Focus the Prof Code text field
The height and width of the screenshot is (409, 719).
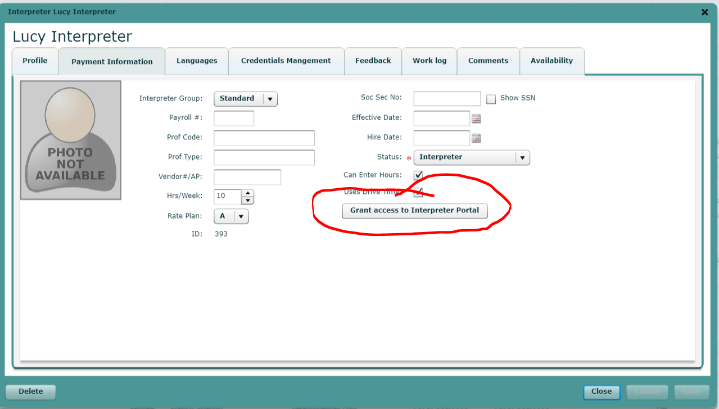(264, 138)
